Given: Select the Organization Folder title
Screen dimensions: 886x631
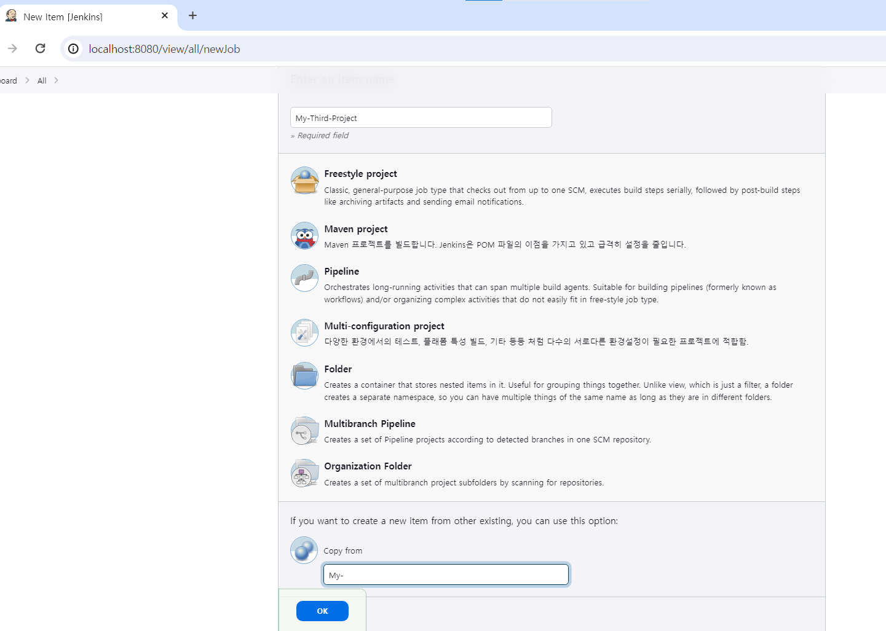Looking at the screenshot, I should (x=368, y=466).
